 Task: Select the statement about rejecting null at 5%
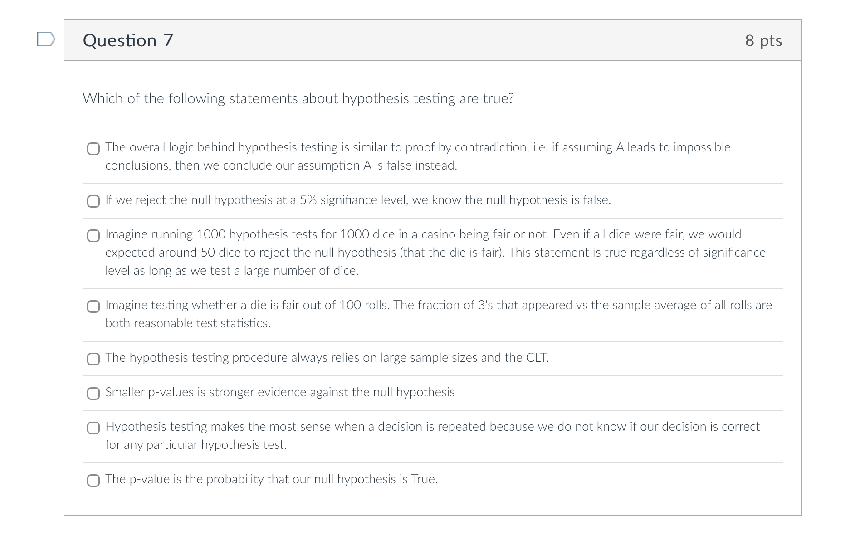[x=93, y=201]
